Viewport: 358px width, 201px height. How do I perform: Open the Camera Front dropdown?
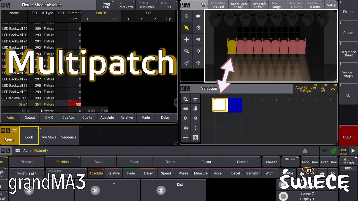pyautogui.click(x=315, y=5)
